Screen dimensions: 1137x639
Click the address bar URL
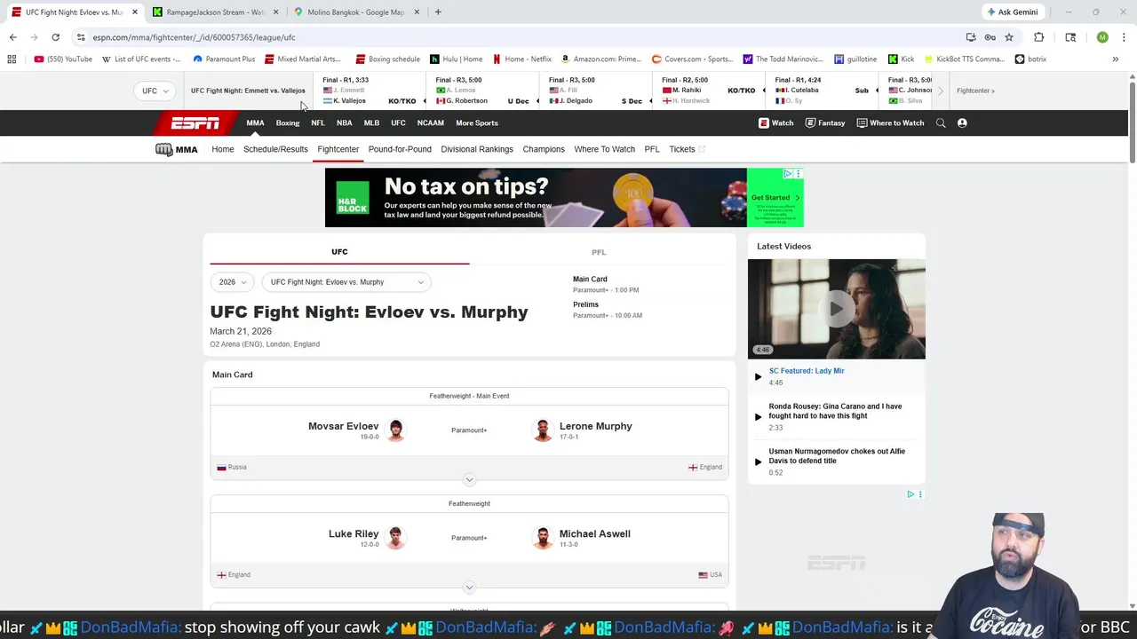[194, 37]
